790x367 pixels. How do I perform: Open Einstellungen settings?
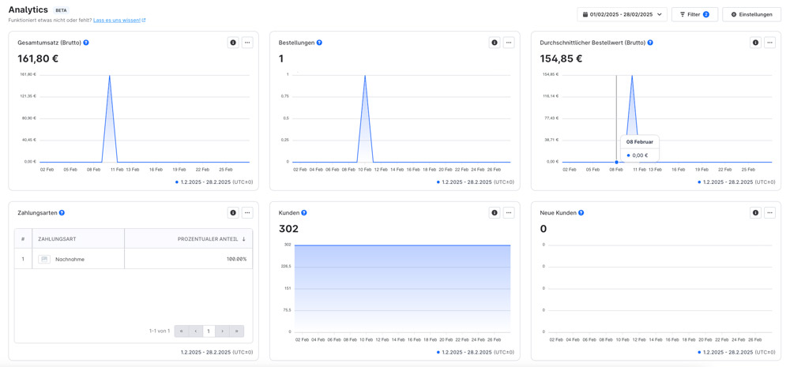751,14
